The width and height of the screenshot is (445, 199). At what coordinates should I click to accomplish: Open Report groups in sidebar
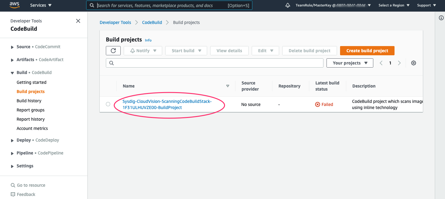pyautogui.click(x=30, y=110)
